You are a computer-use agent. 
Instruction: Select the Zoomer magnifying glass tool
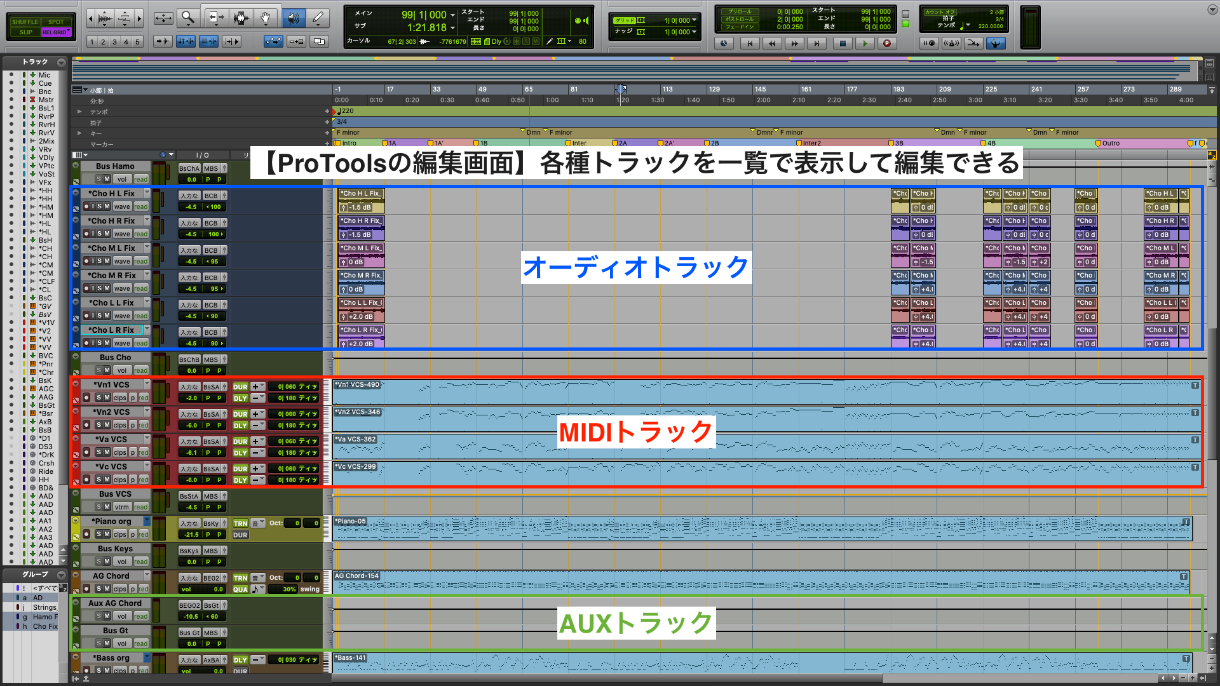coord(187,18)
